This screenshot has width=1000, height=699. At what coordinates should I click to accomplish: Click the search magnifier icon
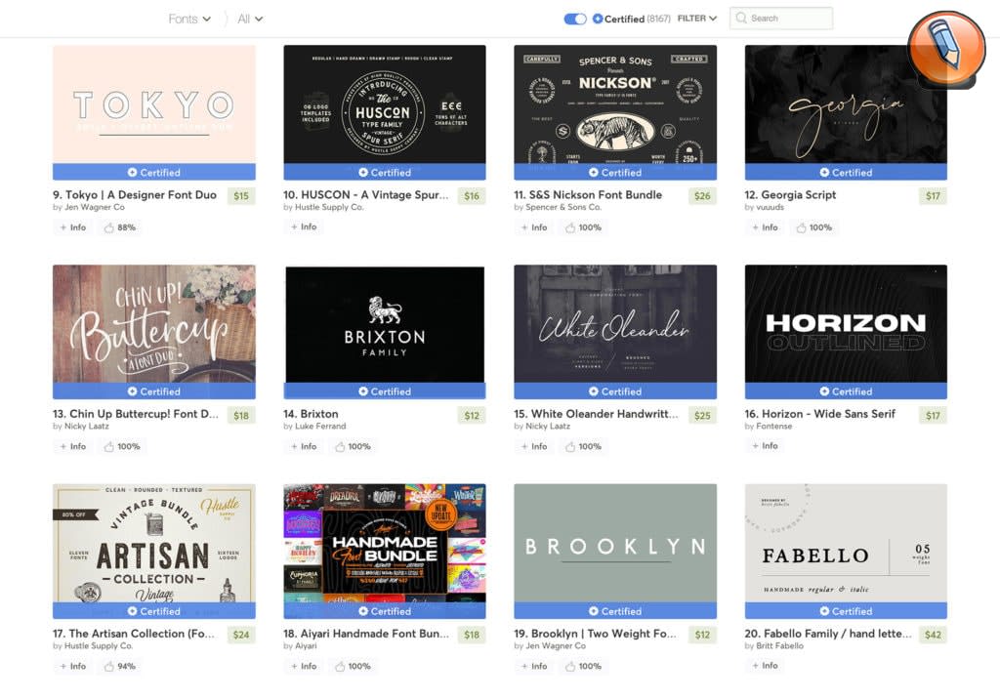tap(741, 18)
